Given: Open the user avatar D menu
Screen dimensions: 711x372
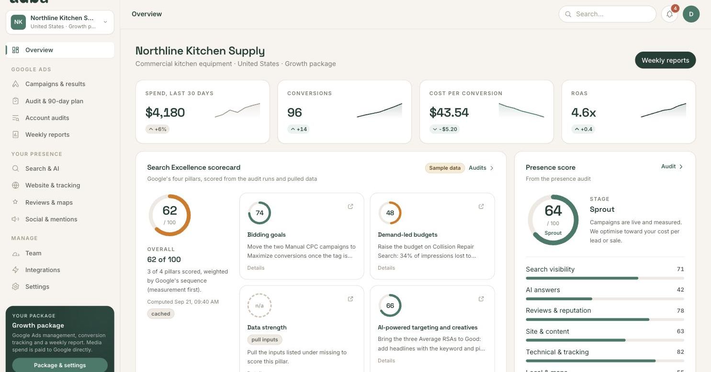Looking at the screenshot, I should pos(691,14).
